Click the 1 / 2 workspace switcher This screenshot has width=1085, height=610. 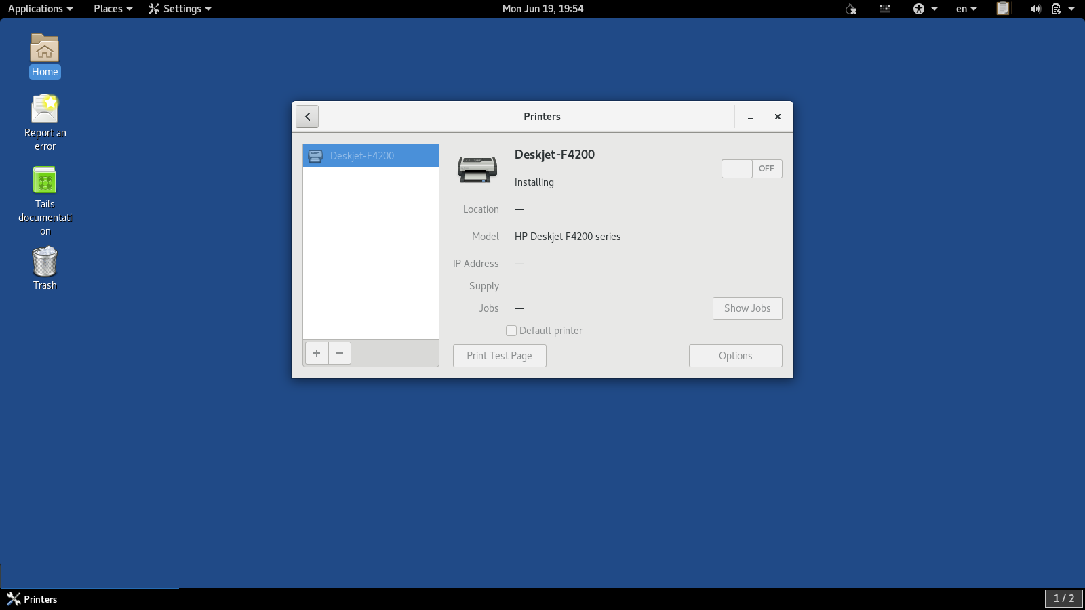tap(1063, 598)
